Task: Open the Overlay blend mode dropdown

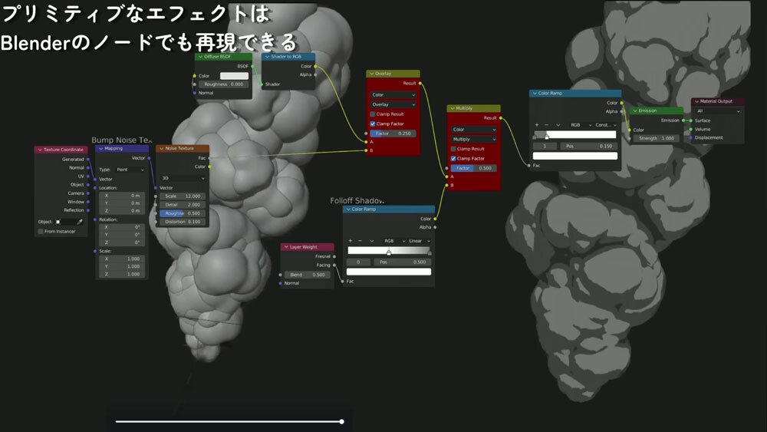Action: 393,104
